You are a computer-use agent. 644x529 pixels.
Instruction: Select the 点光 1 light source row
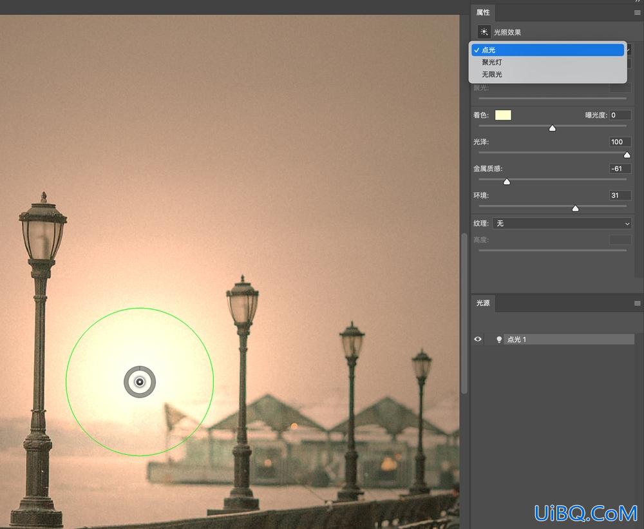[569, 339]
